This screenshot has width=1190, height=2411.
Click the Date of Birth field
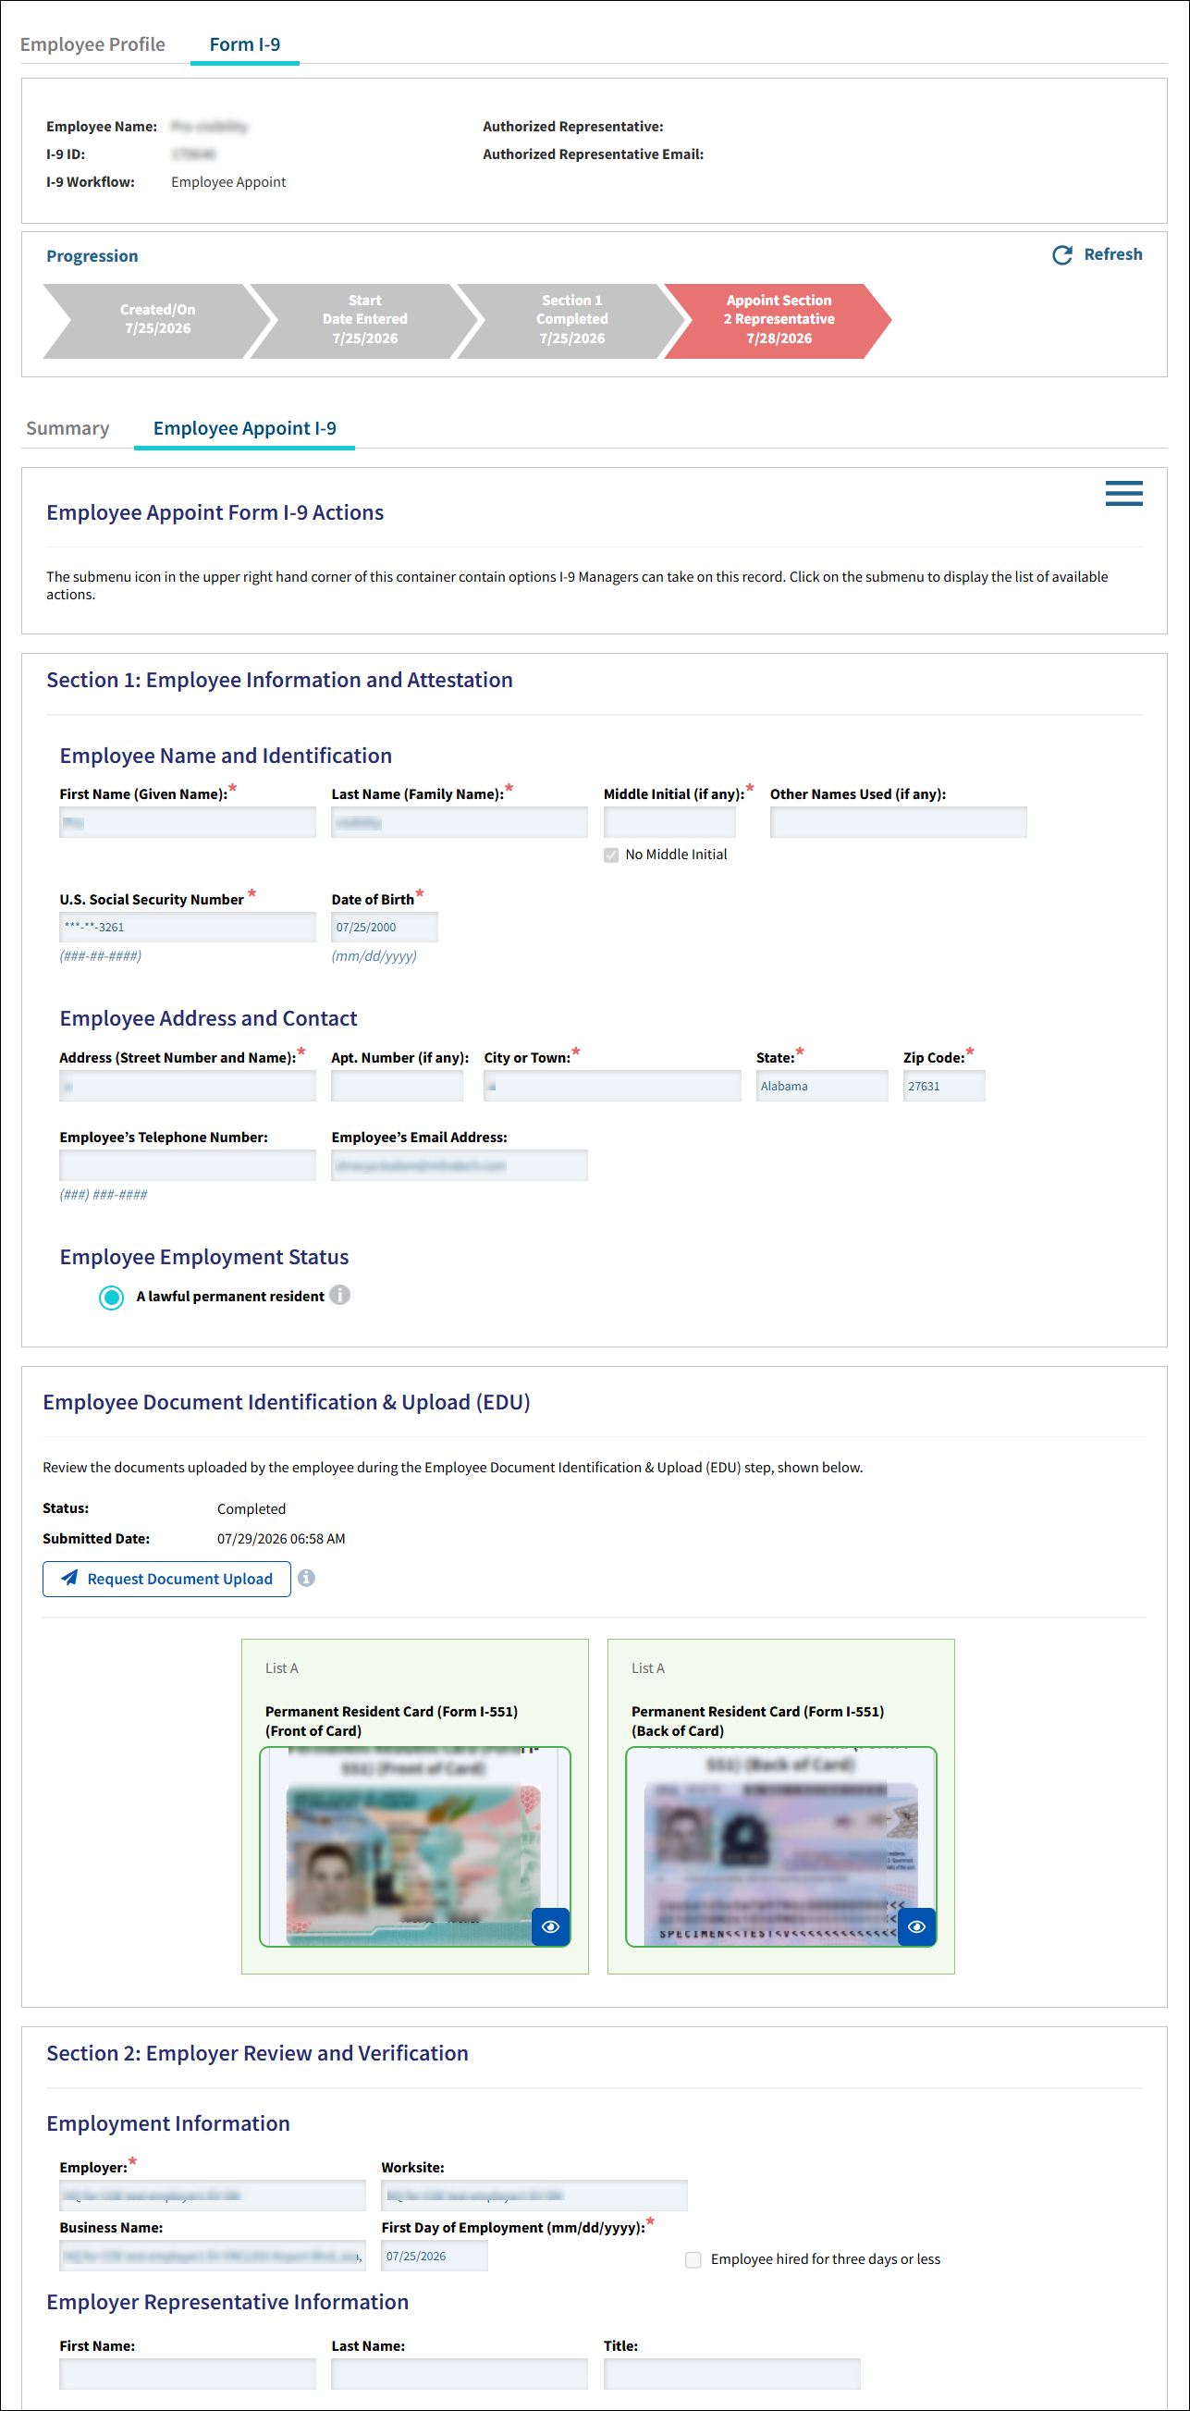tap(385, 927)
